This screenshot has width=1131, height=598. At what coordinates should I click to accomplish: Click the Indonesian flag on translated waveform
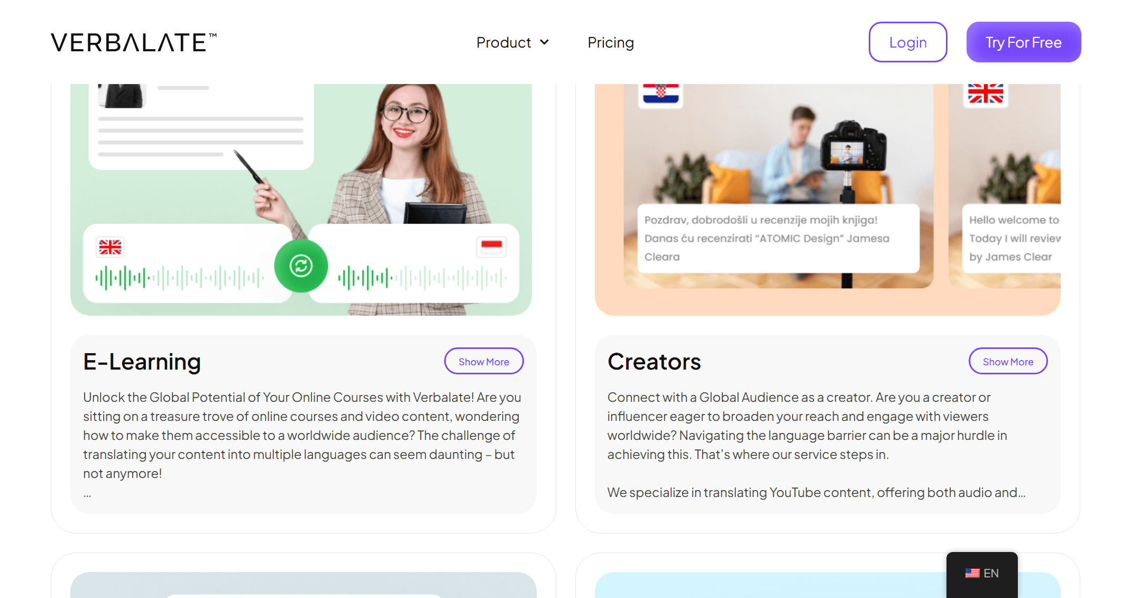492,246
